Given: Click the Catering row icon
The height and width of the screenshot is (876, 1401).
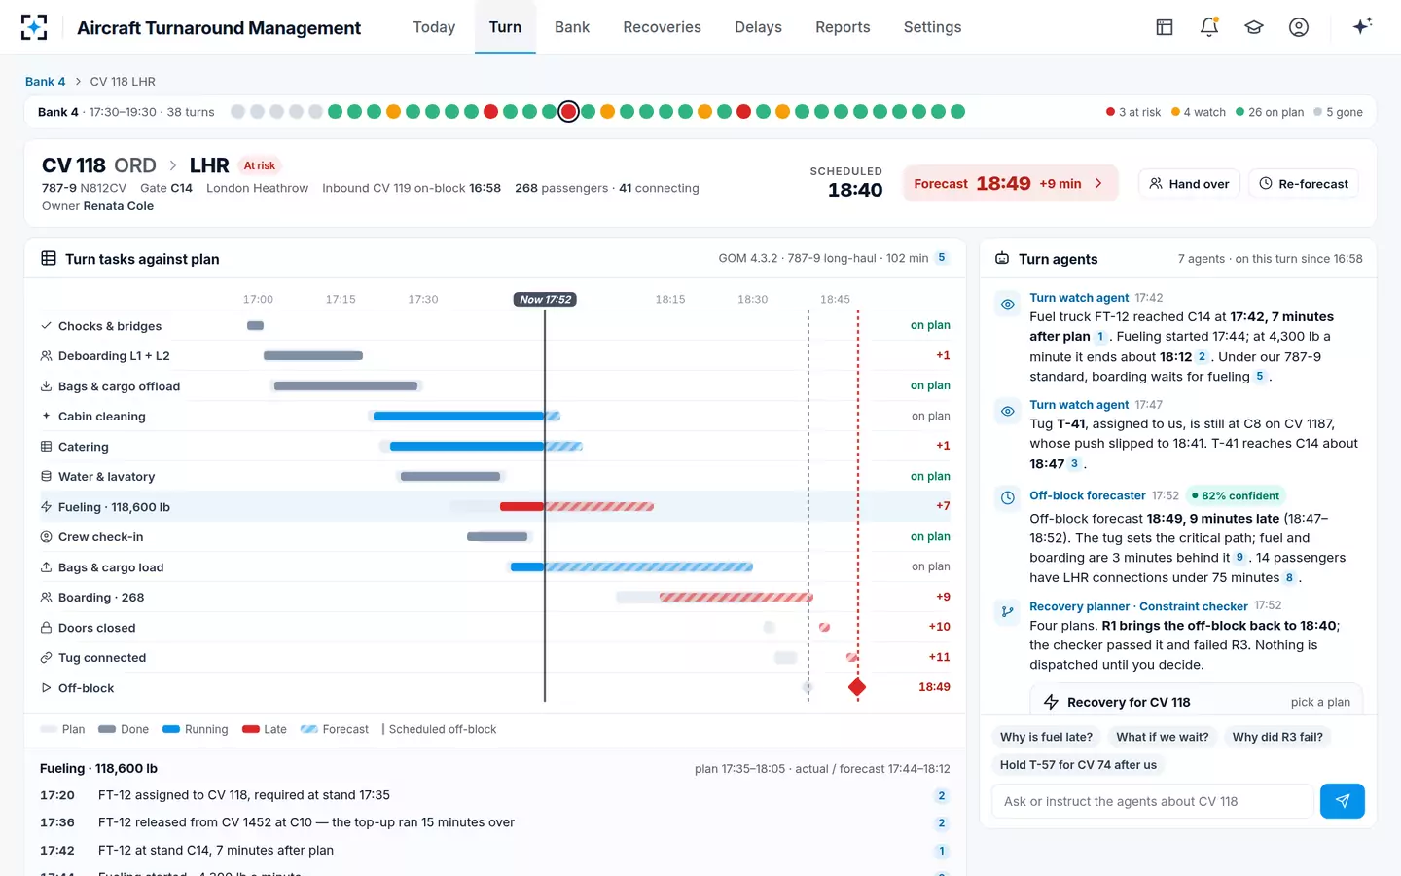Looking at the screenshot, I should point(46,447).
